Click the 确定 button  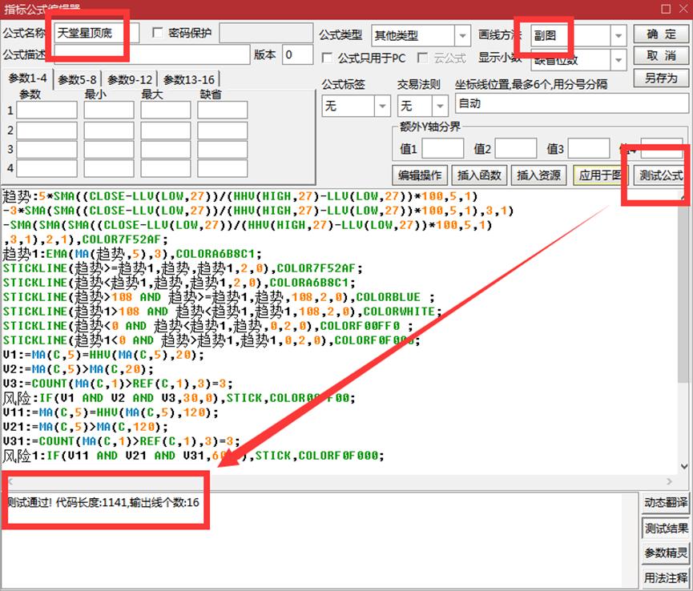(x=661, y=34)
